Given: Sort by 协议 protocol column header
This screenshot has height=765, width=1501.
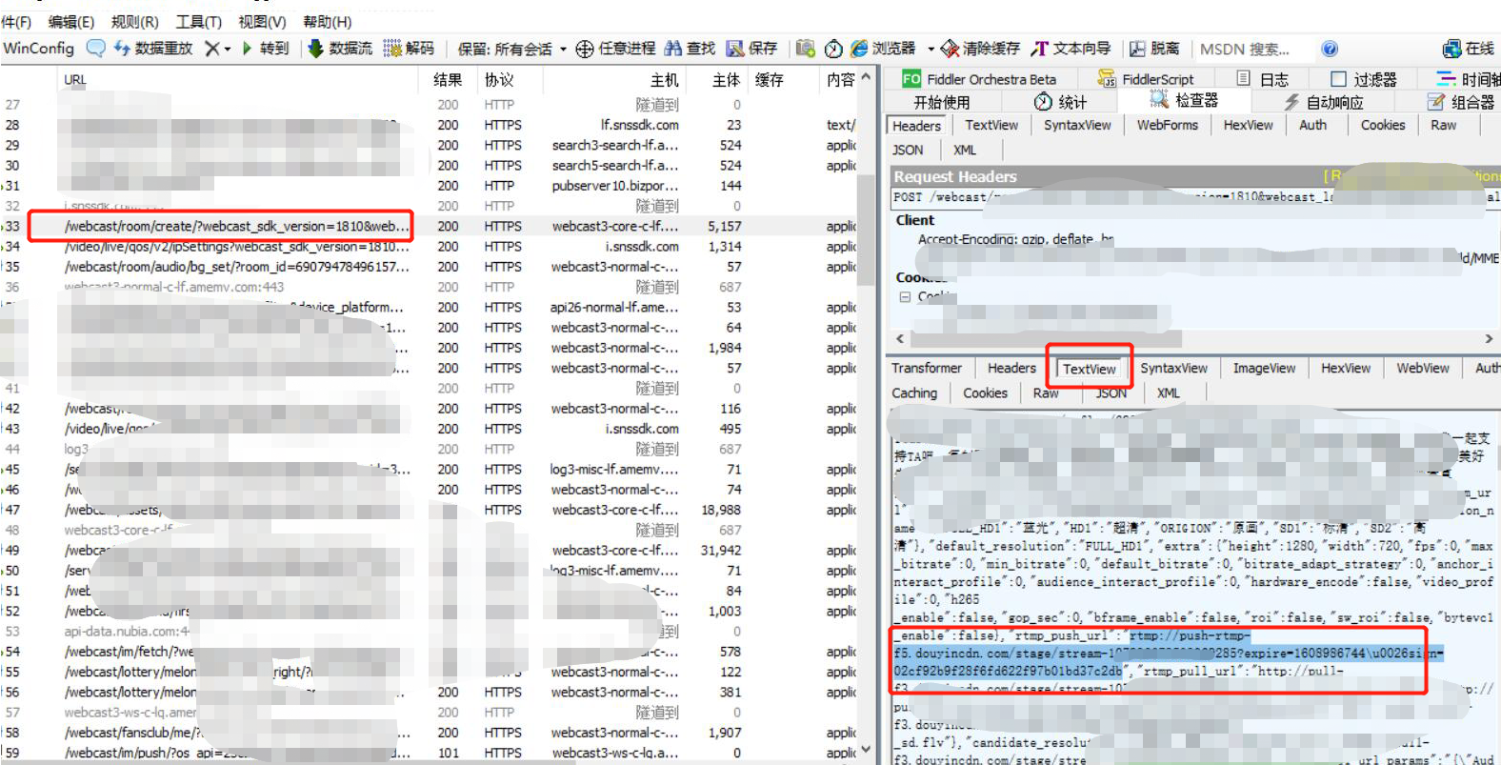Looking at the screenshot, I should [499, 80].
